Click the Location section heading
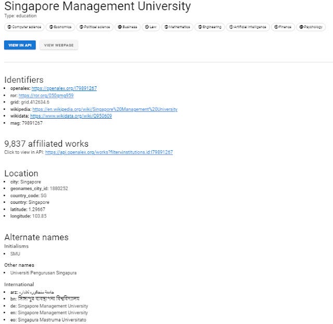 click(x=21, y=174)
